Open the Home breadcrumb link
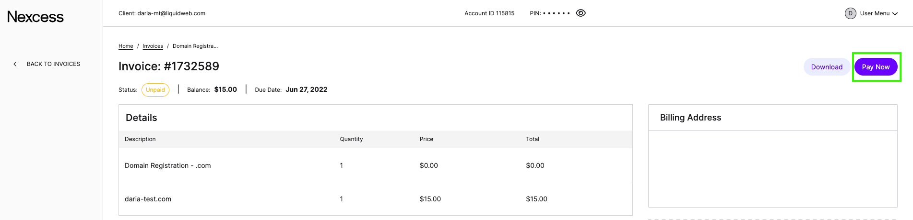The image size is (913, 220). [126, 46]
